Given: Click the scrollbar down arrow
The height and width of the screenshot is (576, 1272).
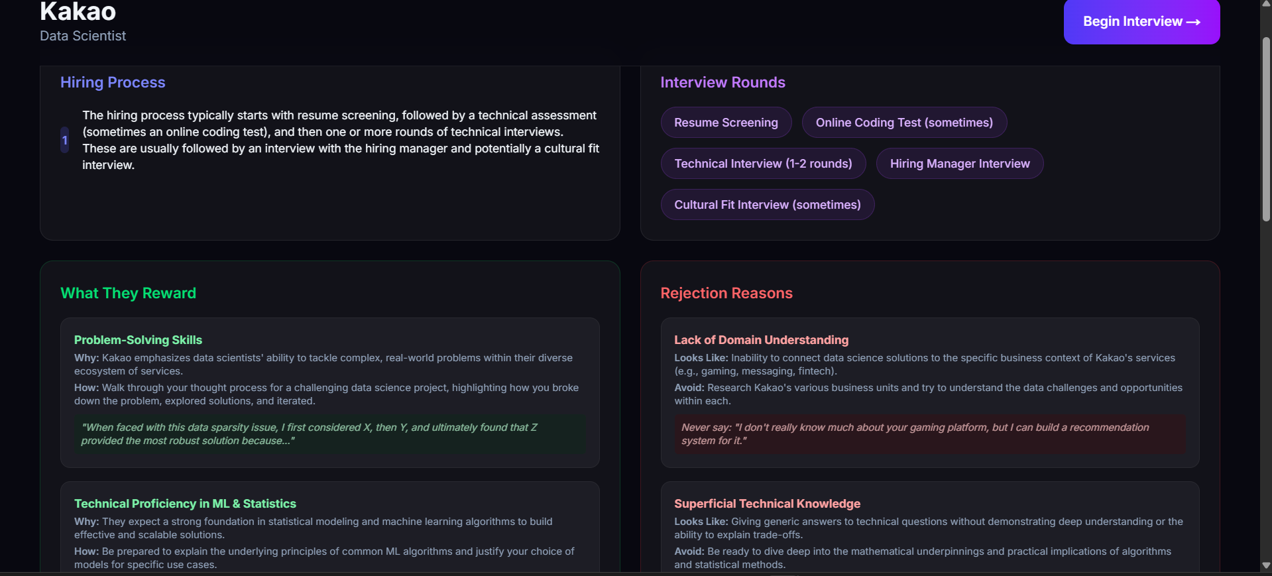Looking at the screenshot, I should point(1266,566).
